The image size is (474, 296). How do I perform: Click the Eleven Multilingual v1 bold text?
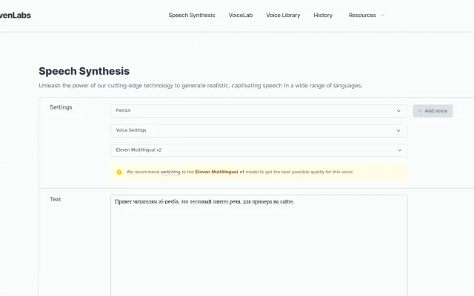(219, 172)
